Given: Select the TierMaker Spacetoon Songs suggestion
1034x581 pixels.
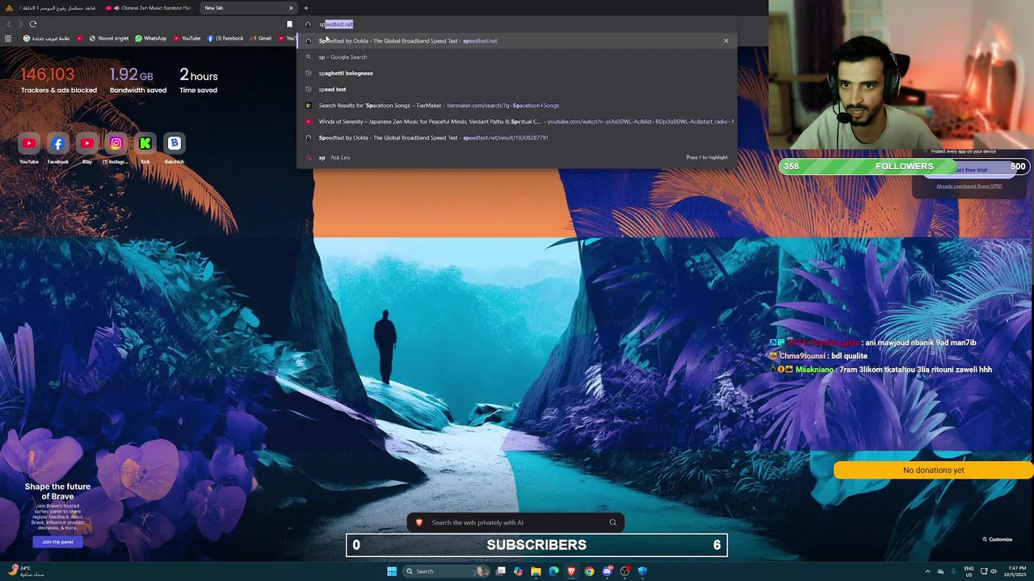Looking at the screenshot, I should pyautogui.click(x=517, y=105).
